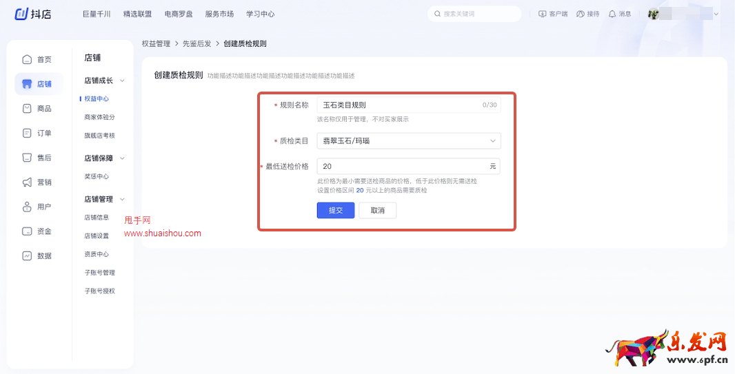Open the 商品 products icon
This screenshot has width=735, height=374.
click(x=27, y=109)
